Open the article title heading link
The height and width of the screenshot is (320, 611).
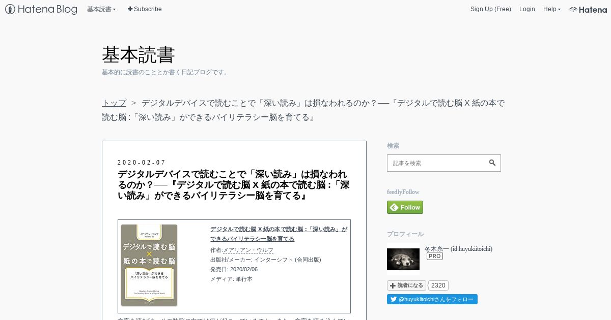point(234,184)
